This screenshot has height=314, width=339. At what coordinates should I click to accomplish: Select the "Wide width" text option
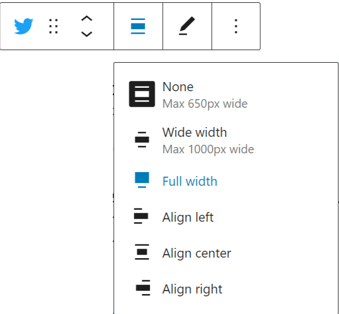[x=195, y=132]
